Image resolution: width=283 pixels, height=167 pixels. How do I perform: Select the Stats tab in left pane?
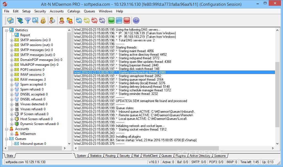(x=10, y=156)
